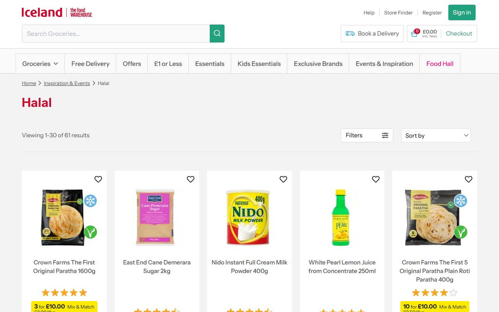Open Crown Farms Paratha 400g image
The height and width of the screenshot is (312, 499).
coord(433,218)
